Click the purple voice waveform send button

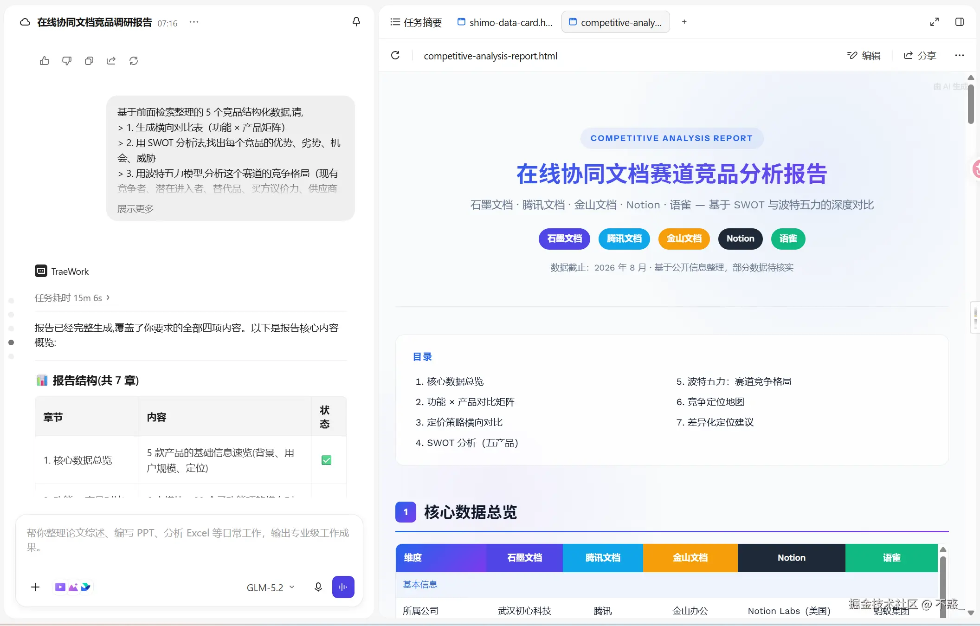[x=343, y=587]
